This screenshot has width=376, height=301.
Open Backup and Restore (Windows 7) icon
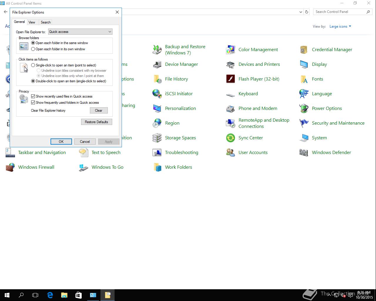coord(157,50)
